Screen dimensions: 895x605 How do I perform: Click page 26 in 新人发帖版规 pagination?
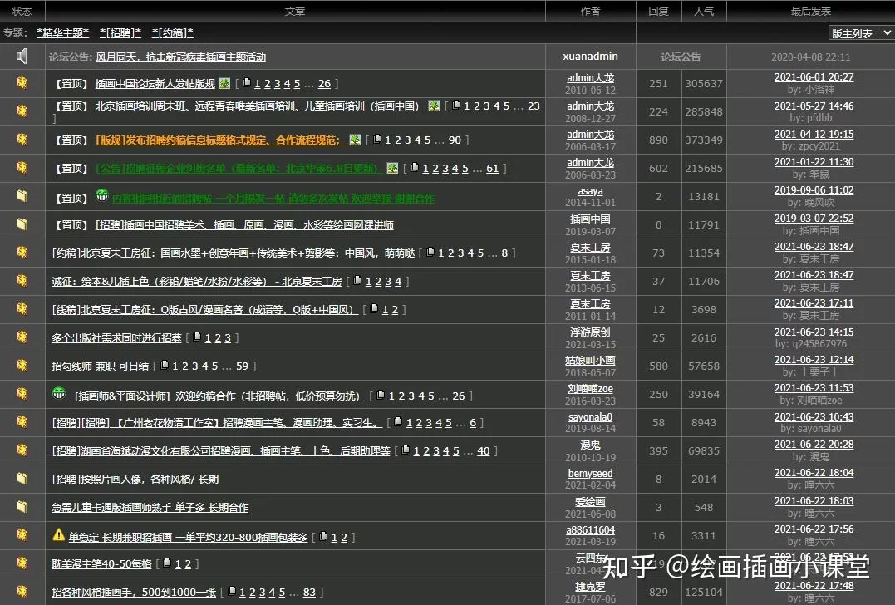pyautogui.click(x=325, y=83)
